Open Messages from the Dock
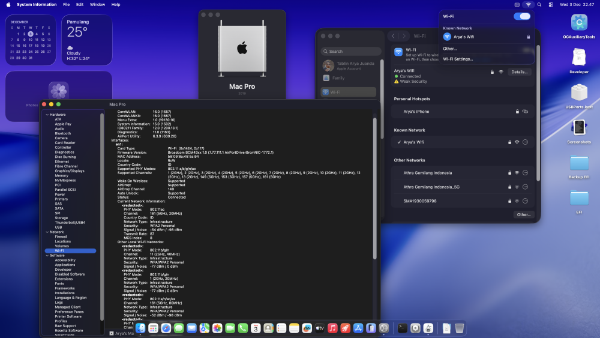 tap(179, 328)
